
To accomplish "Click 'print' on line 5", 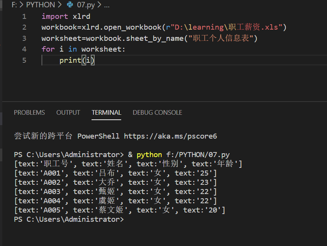I will pyautogui.click(x=70, y=60).
